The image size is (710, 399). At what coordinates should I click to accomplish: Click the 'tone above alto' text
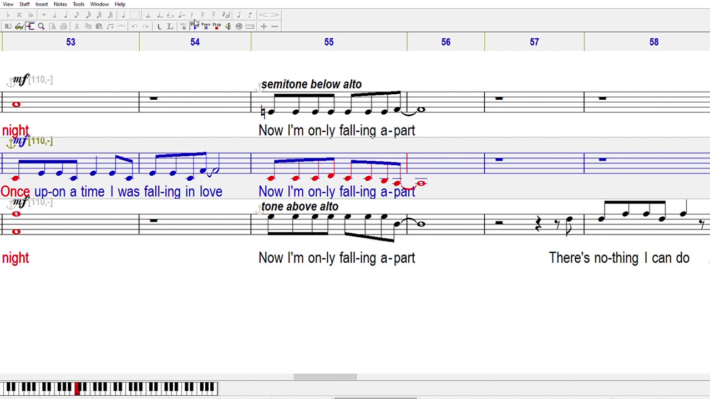[x=300, y=207]
